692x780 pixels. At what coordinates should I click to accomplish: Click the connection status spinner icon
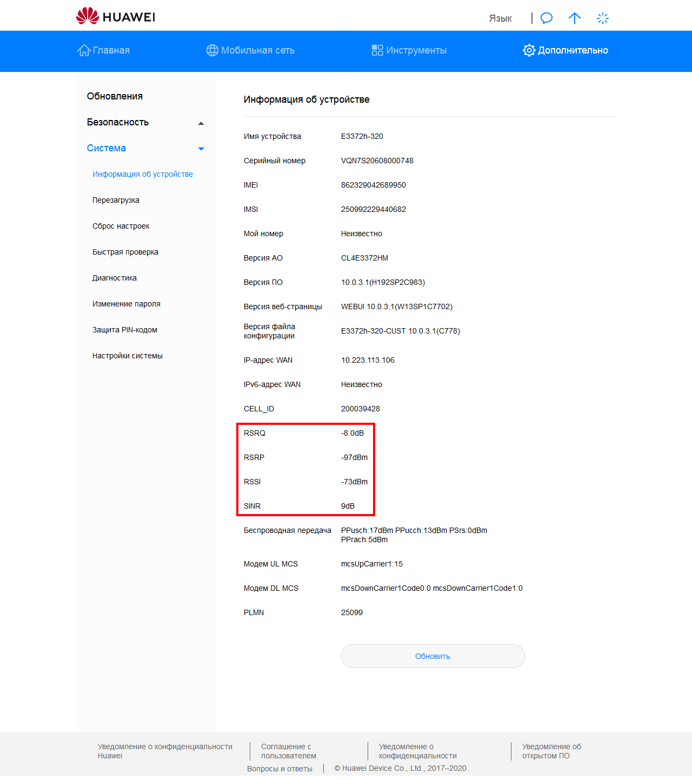point(602,18)
